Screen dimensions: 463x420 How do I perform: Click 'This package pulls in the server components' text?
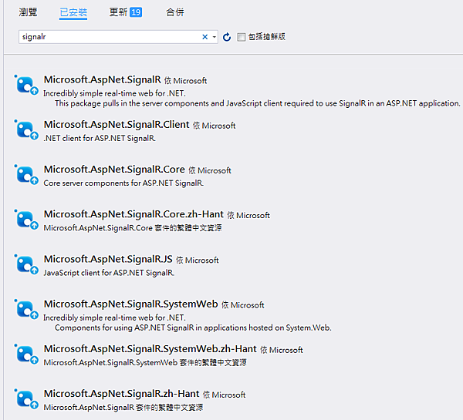pyautogui.click(x=258, y=103)
